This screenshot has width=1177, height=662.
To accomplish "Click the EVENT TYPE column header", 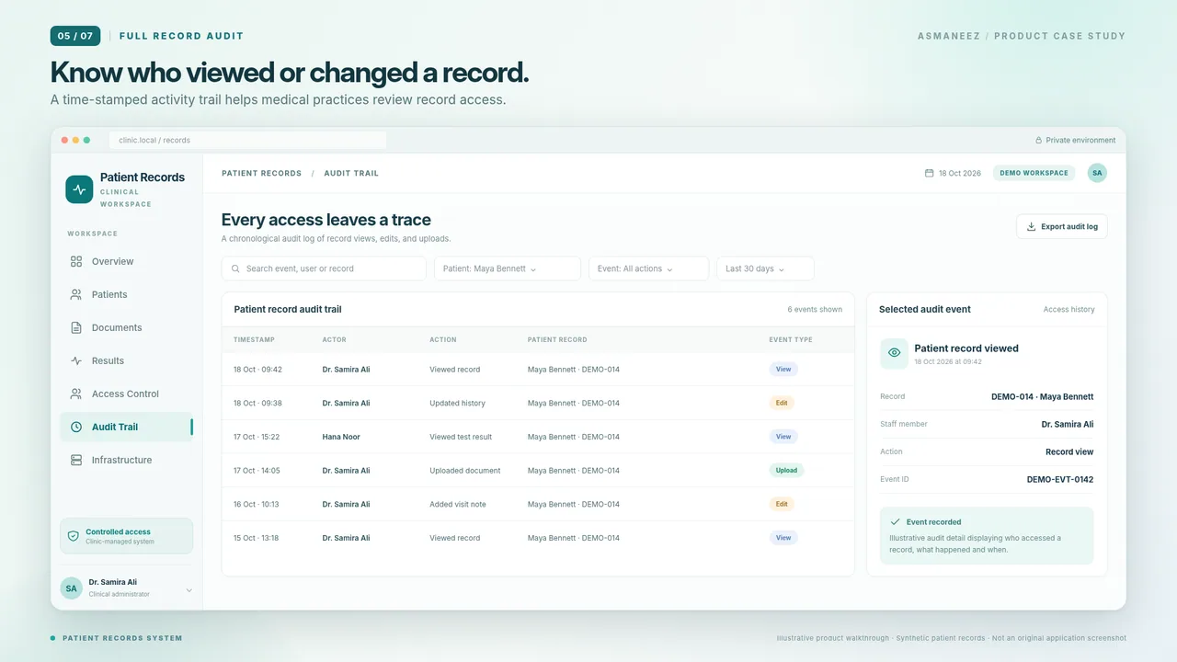I will [791, 340].
